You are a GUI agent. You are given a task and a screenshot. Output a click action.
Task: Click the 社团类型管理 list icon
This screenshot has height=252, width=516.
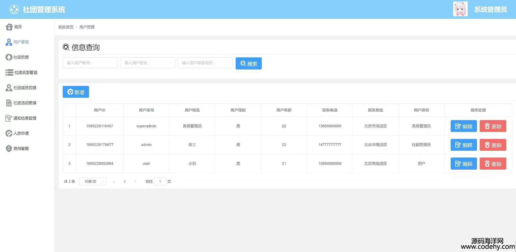point(9,72)
